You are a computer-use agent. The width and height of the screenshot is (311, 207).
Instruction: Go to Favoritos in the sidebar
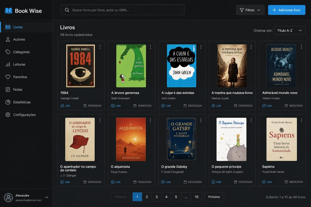(26, 77)
